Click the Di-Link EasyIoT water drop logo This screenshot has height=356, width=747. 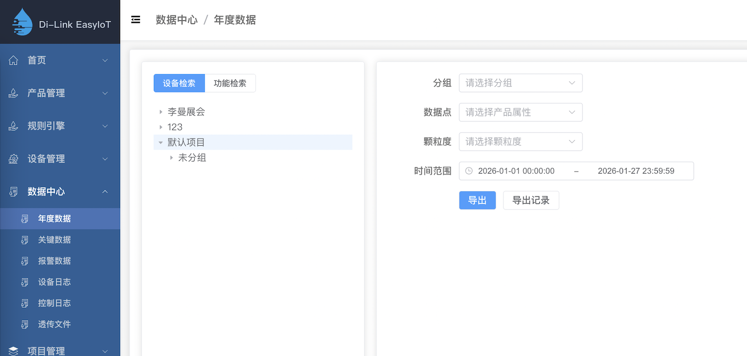coord(22,22)
